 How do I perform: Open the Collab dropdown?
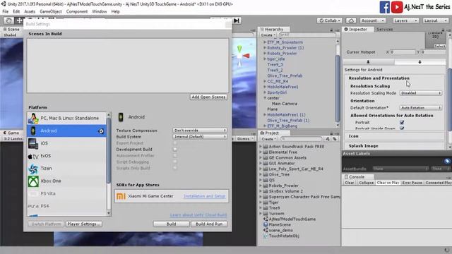pyautogui.click(x=330, y=20)
